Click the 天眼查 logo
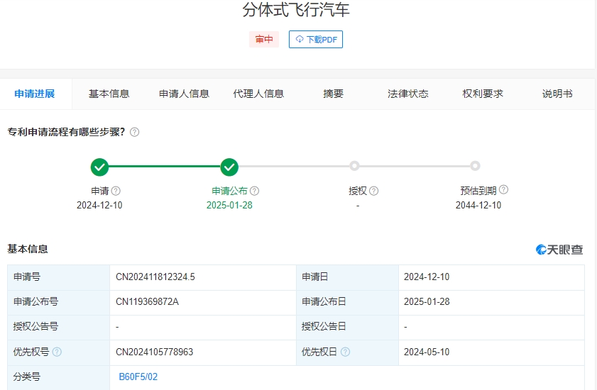Screen dimensions: 597x390 559,250
